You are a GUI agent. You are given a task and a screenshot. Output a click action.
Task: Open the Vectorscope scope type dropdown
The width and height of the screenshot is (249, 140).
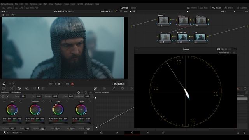[x=225, y=53]
